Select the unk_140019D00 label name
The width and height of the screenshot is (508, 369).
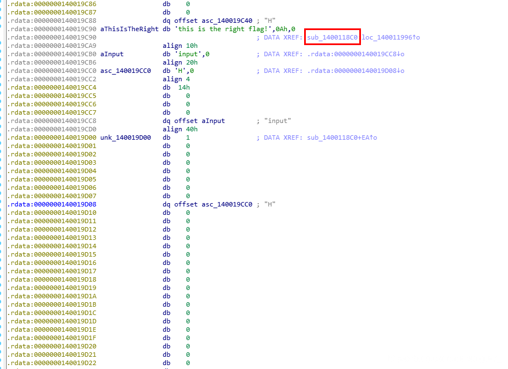(125, 137)
